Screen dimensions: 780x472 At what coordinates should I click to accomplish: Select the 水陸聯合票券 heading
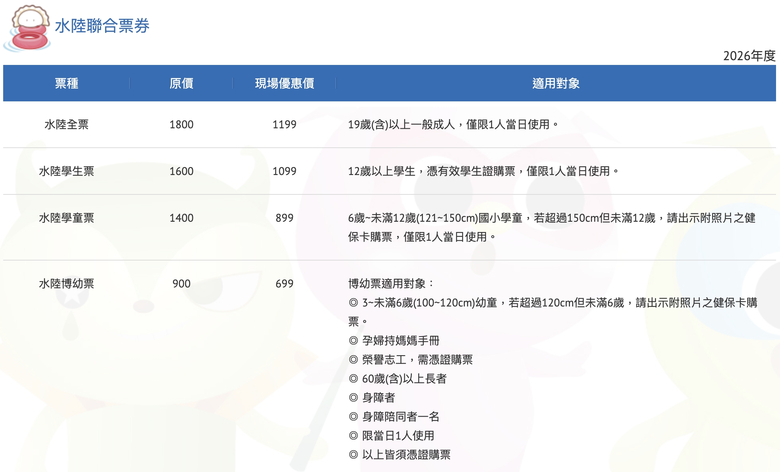pyautogui.click(x=102, y=26)
